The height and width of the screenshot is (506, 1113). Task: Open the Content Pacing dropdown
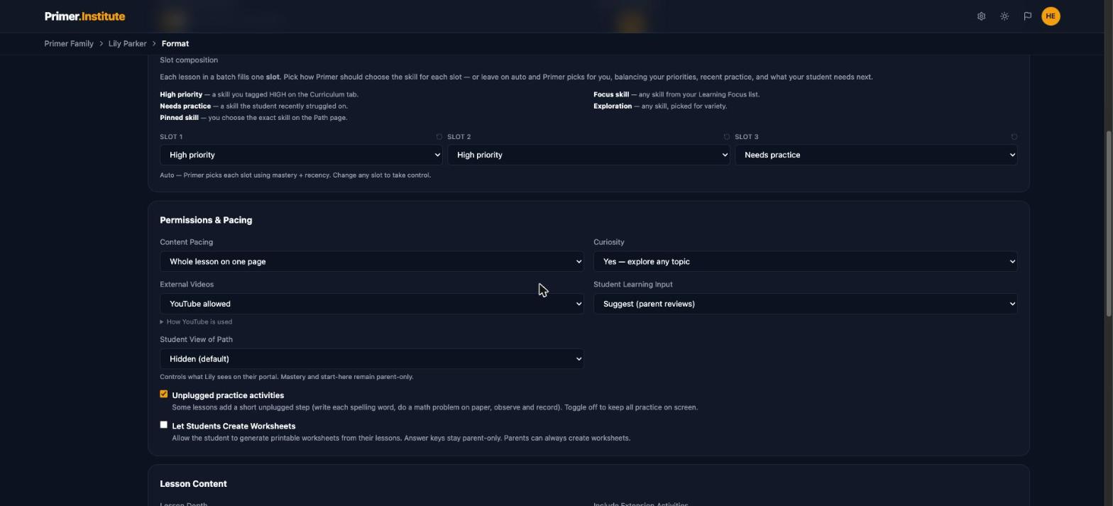[x=371, y=261]
